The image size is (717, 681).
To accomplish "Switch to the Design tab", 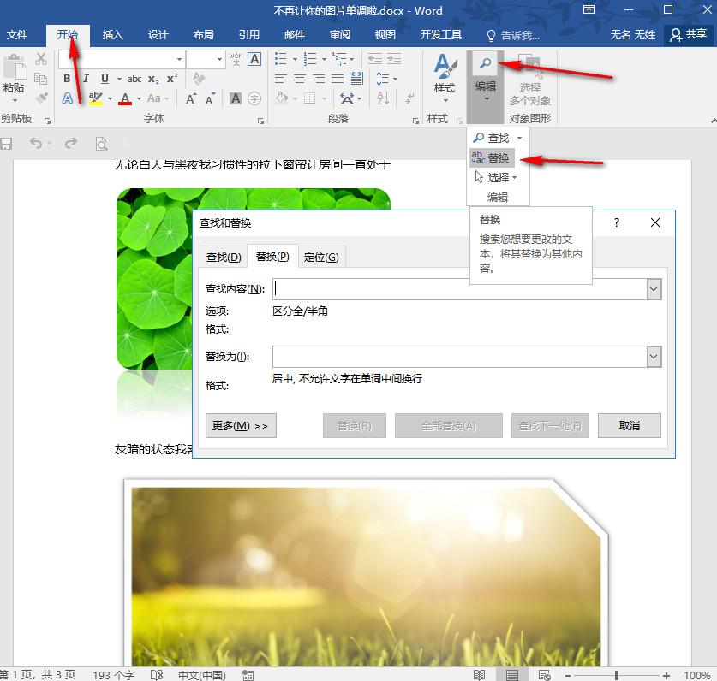I will (158, 35).
